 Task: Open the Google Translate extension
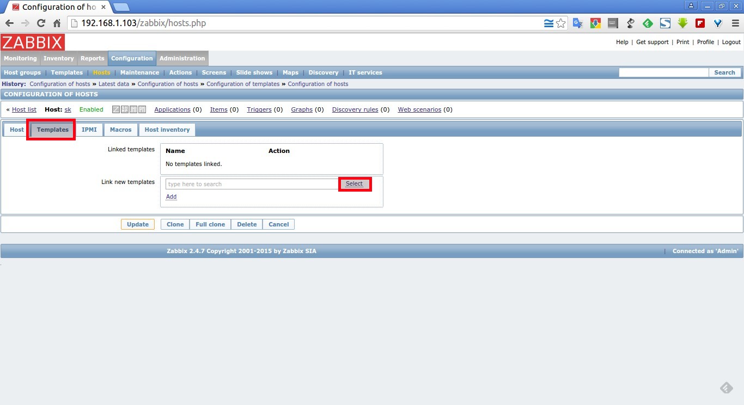[578, 23]
